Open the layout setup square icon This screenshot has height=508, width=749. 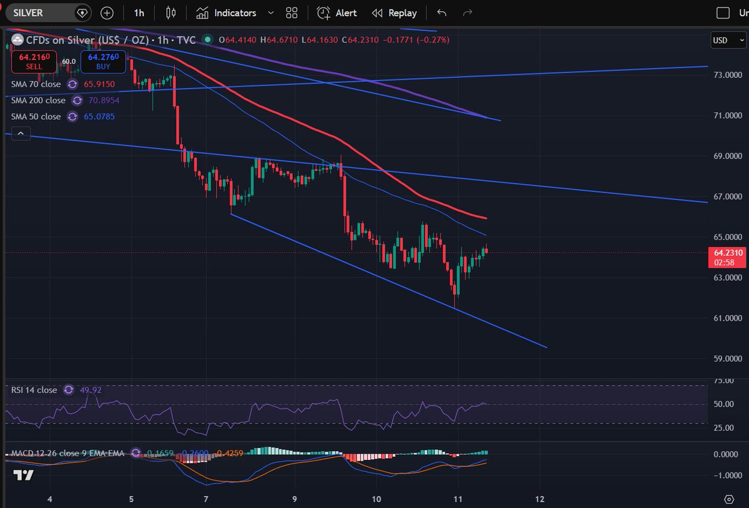723,12
